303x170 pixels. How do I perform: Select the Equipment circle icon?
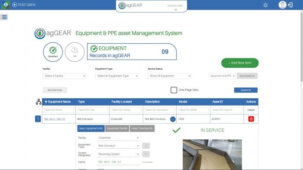53,52
